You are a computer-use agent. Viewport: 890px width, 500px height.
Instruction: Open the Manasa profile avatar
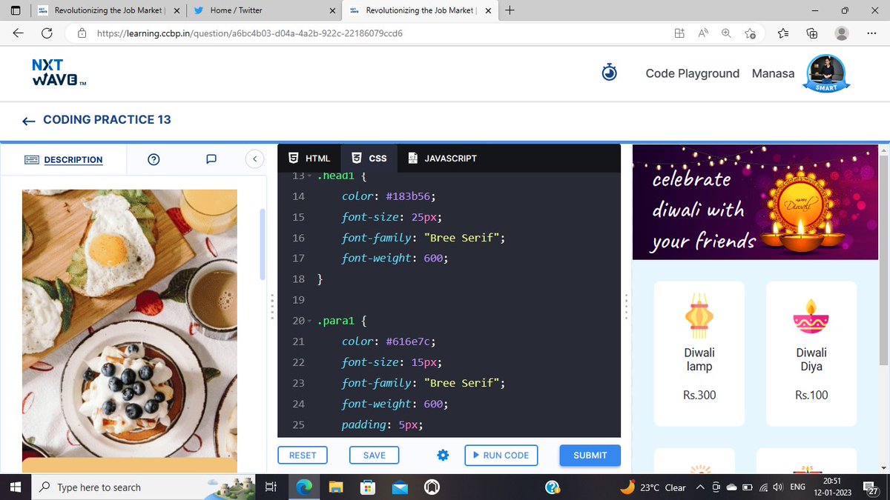pyautogui.click(x=826, y=73)
